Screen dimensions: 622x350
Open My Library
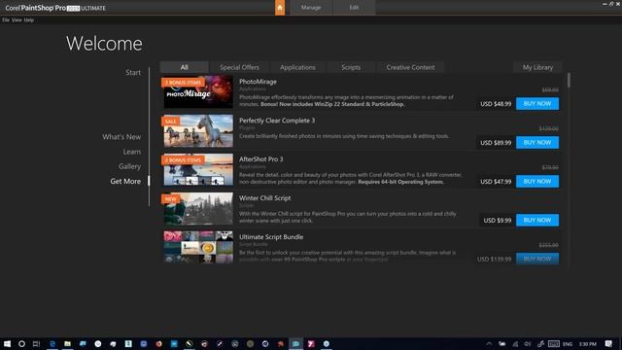point(537,67)
